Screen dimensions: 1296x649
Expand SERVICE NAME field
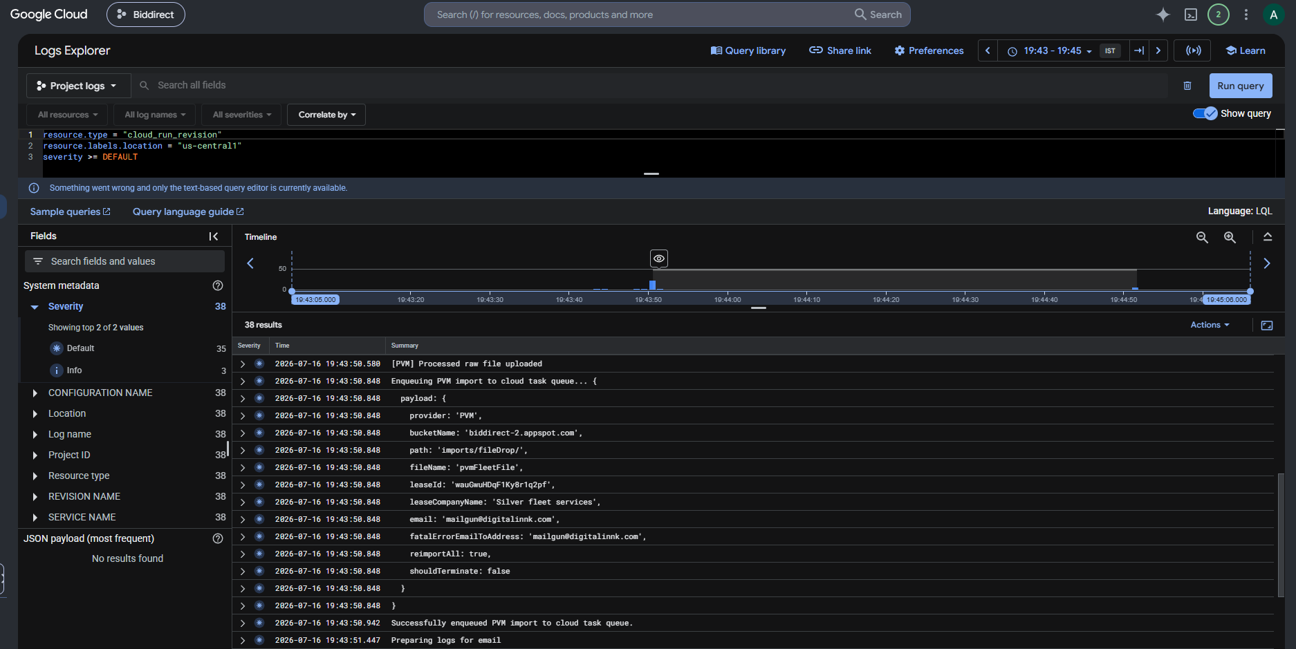[35, 518]
